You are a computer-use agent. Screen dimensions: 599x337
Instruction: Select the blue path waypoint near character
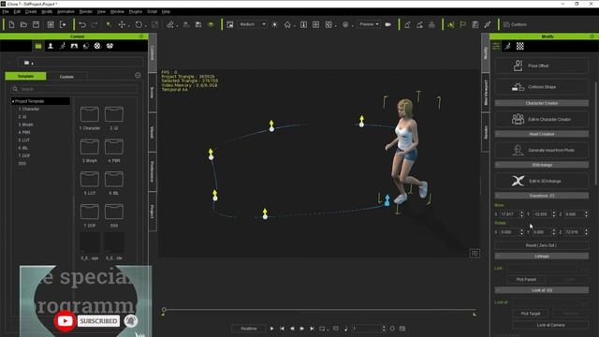(x=387, y=199)
